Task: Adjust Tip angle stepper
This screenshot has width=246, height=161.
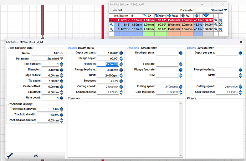Action: pos(61,81)
